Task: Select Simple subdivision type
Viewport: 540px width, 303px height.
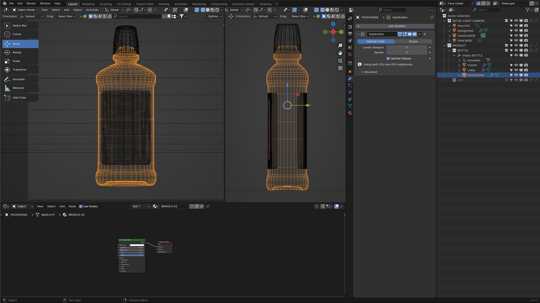Action: [413, 42]
